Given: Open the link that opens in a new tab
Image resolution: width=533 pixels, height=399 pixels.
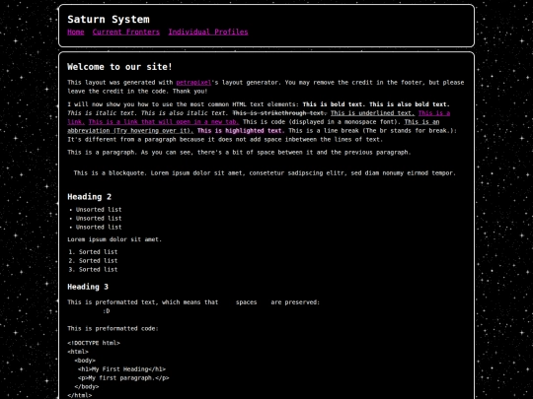Looking at the screenshot, I should 164,122.
